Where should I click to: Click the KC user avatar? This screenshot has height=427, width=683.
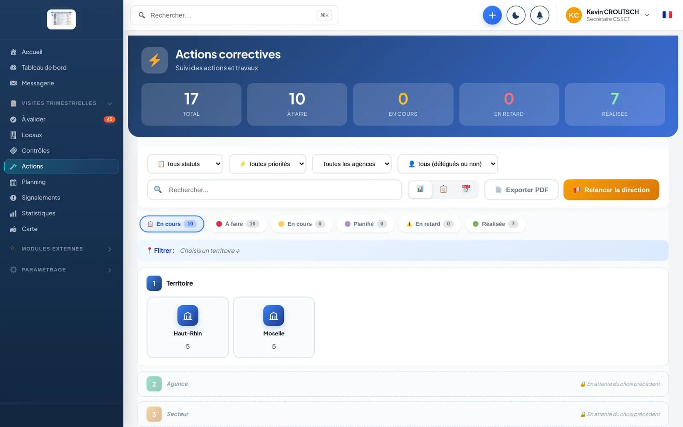click(574, 15)
